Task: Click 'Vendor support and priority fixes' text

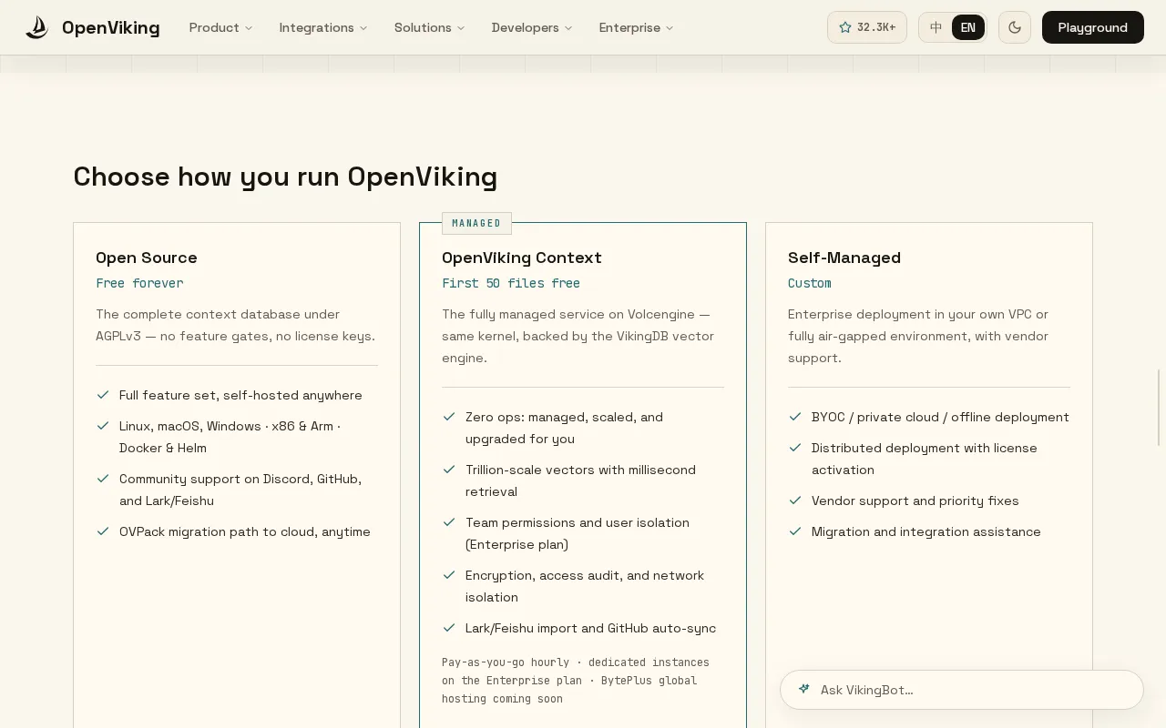Action: coord(915,500)
